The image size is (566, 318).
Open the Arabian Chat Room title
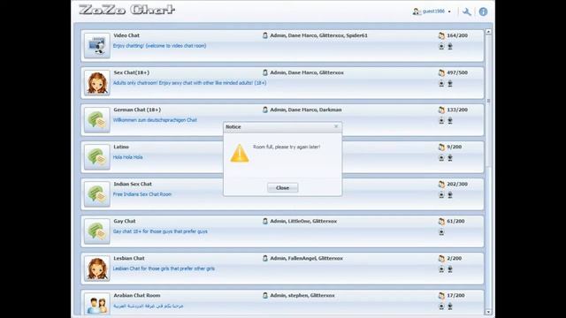click(137, 295)
